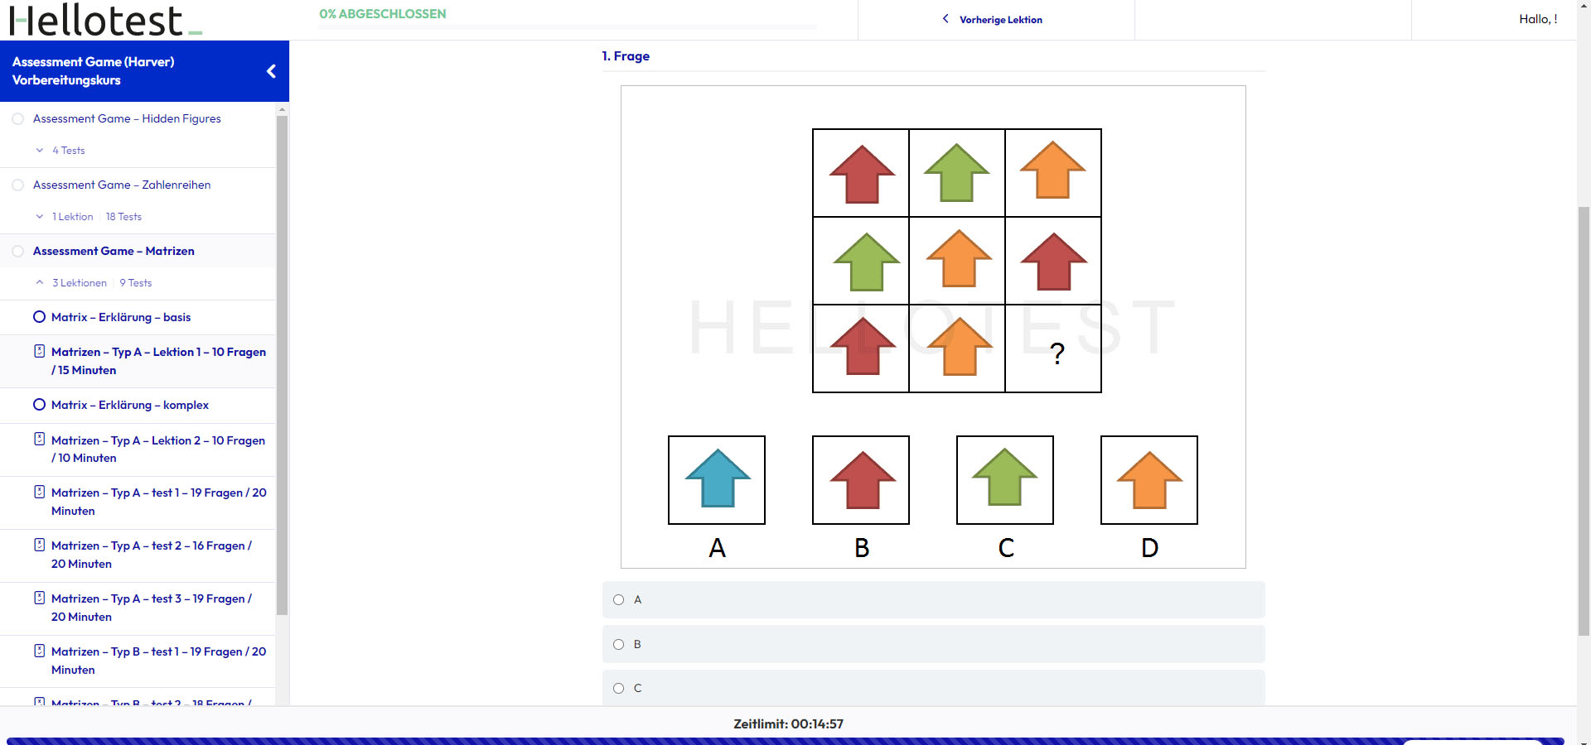Collapse the course sidebar with the chevron
1591x745 pixels.
click(271, 71)
